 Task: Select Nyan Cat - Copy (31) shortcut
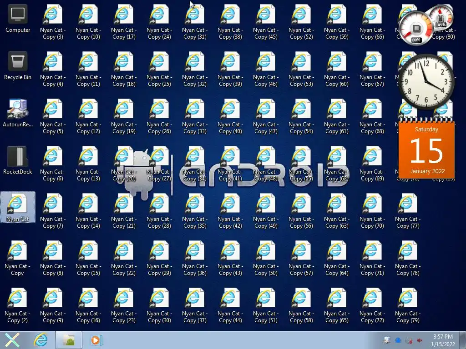pyautogui.click(x=195, y=22)
